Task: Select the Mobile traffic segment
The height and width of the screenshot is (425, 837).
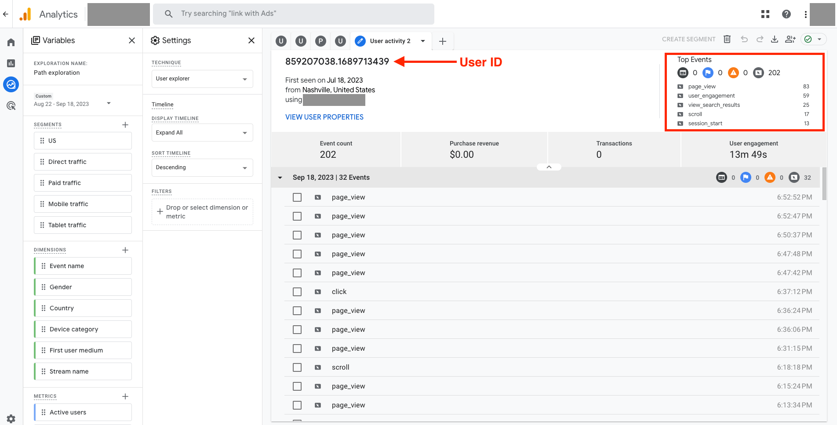Action: 83,204
